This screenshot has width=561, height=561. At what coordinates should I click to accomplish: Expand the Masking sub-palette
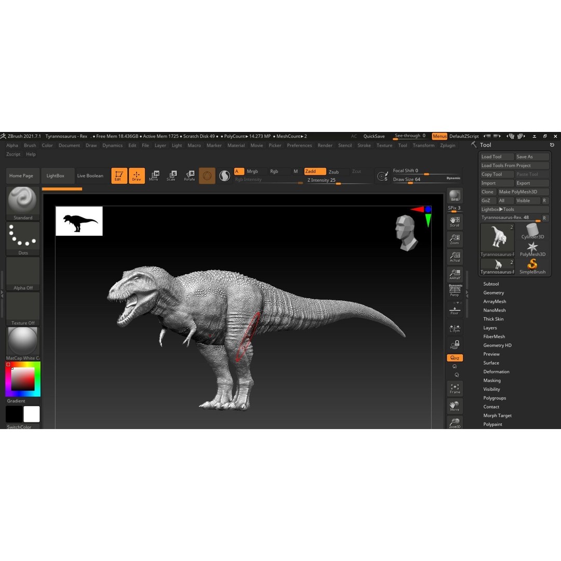point(492,380)
